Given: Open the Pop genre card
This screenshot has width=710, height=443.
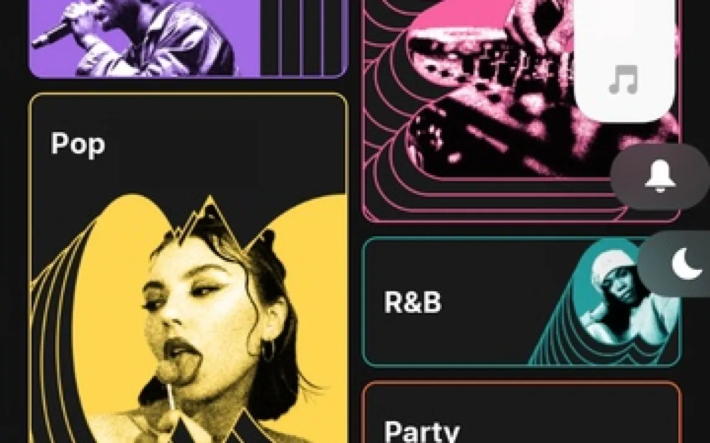Looking at the screenshot, I should [x=188, y=268].
